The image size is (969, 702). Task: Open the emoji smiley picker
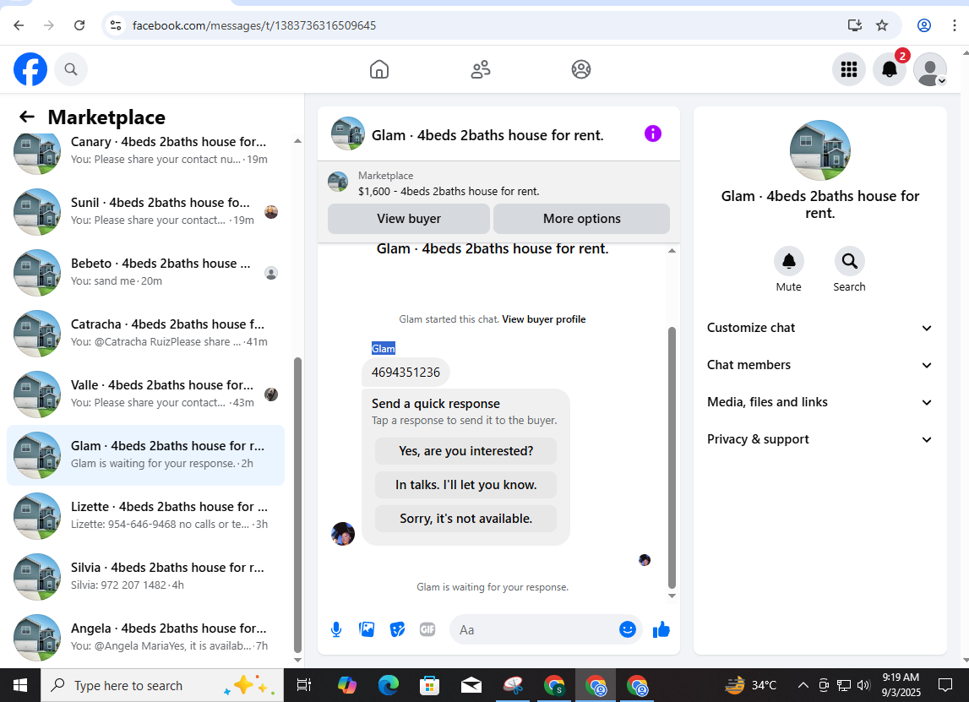[627, 629]
